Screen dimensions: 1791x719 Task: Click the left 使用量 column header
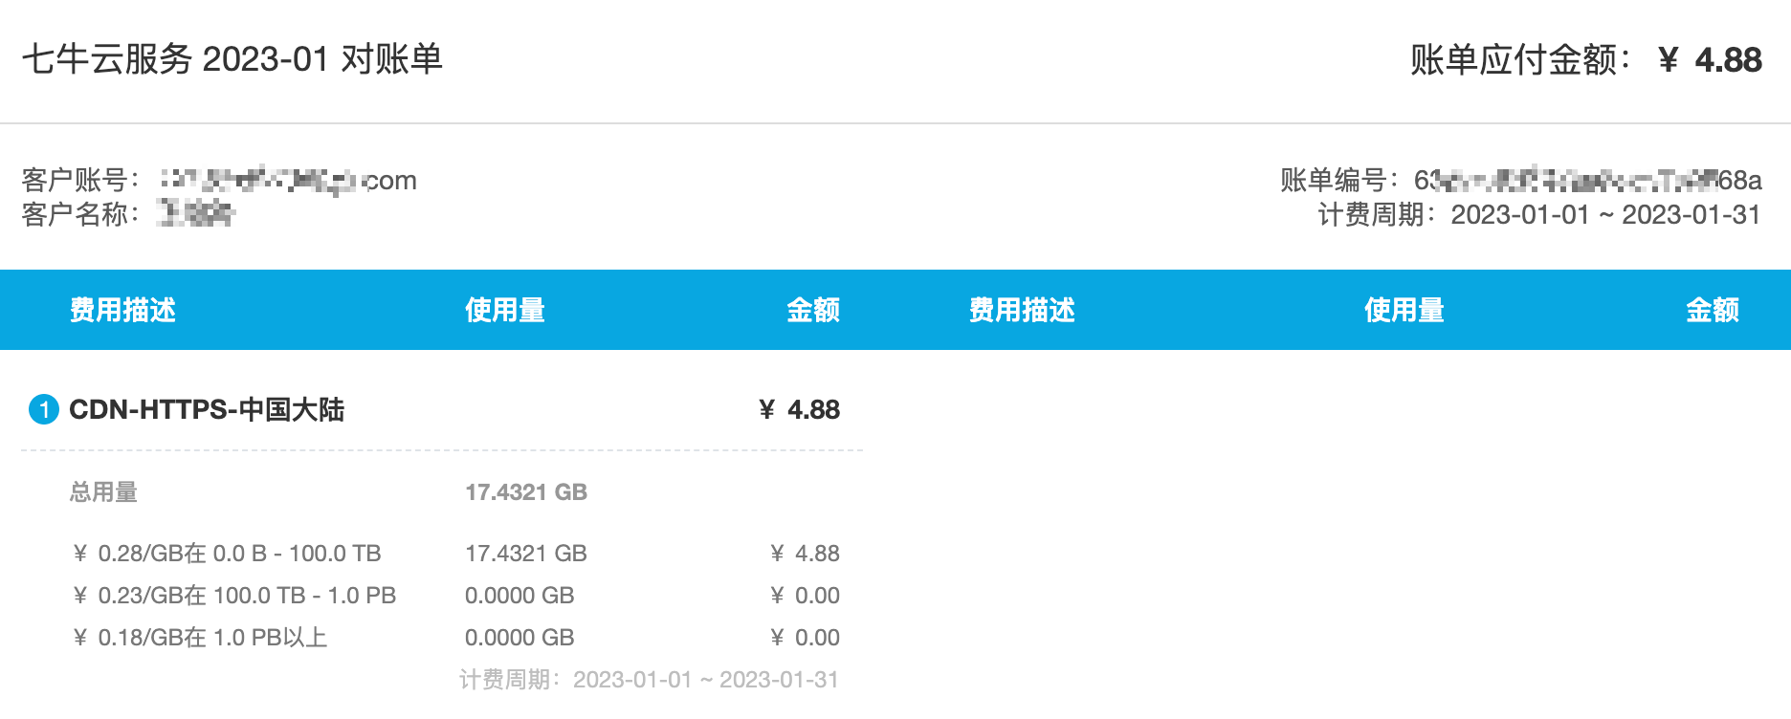[x=505, y=310]
